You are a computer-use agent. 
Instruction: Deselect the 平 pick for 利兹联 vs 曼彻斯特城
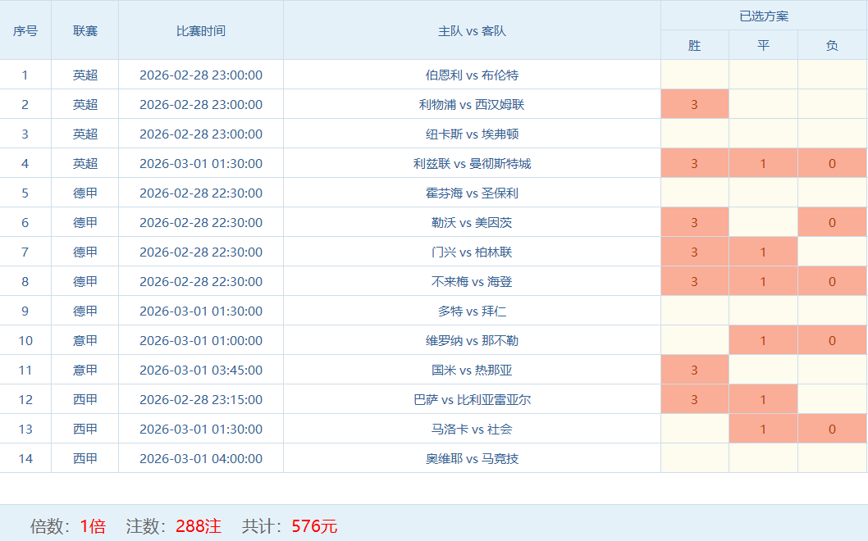tap(763, 163)
